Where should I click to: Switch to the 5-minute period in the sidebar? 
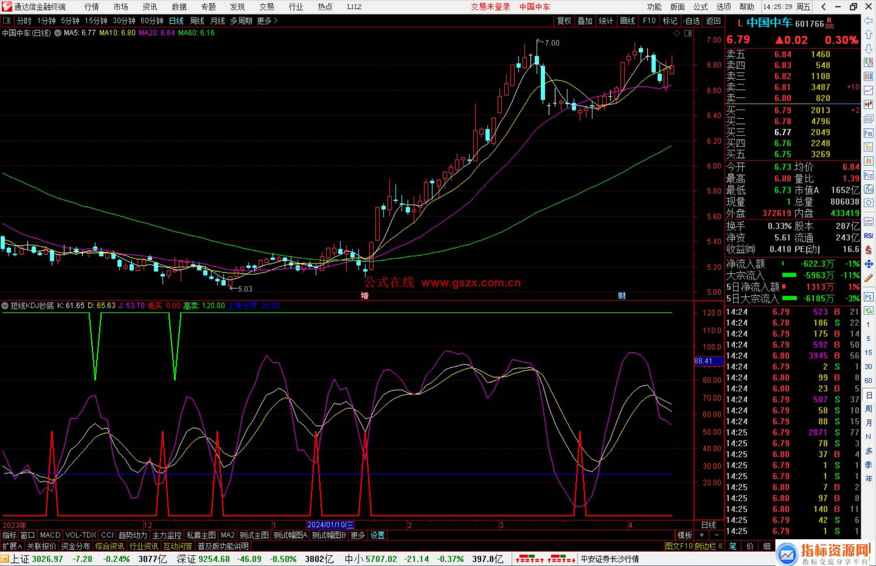click(868, 338)
